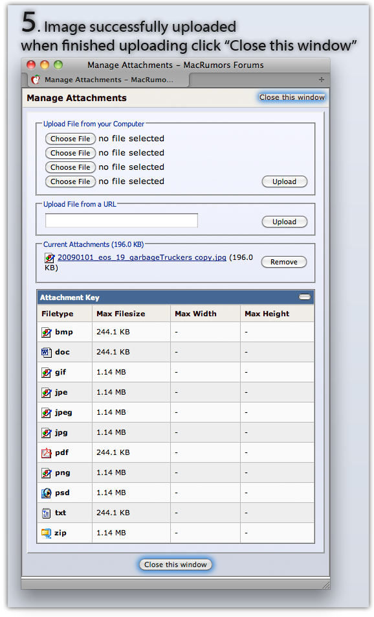Collapse the Attachment Key section
Image resolution: width=374 pixels, height=617 pixels.
pyautogui.click(x=305, y=297)
